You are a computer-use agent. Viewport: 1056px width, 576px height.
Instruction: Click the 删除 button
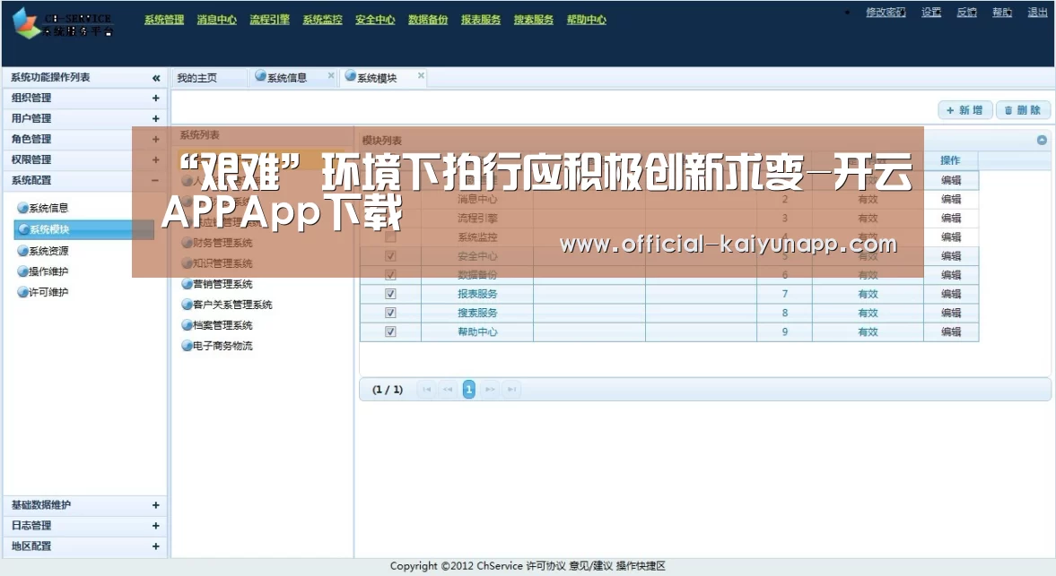pos(1022,110)
